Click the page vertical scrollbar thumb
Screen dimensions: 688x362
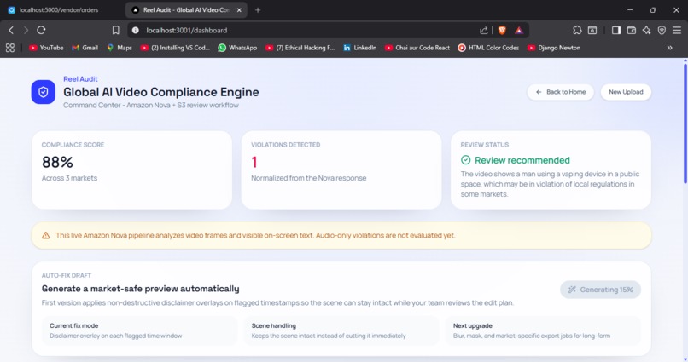[x=685, y=124]
